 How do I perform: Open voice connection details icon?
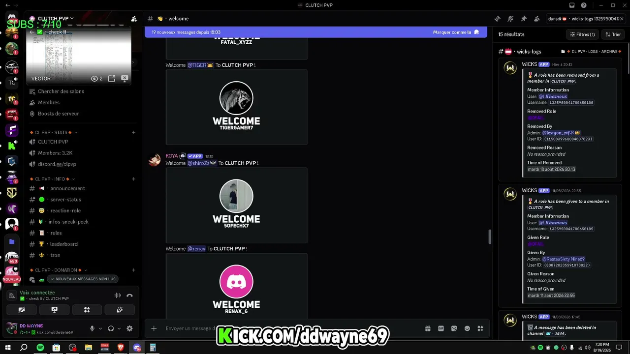pos(12,295)
